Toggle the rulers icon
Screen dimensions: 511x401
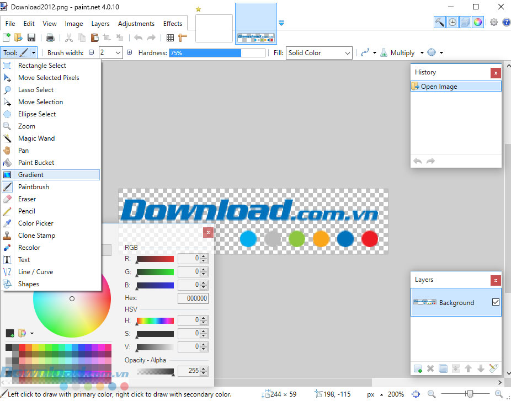coord(183,38)
